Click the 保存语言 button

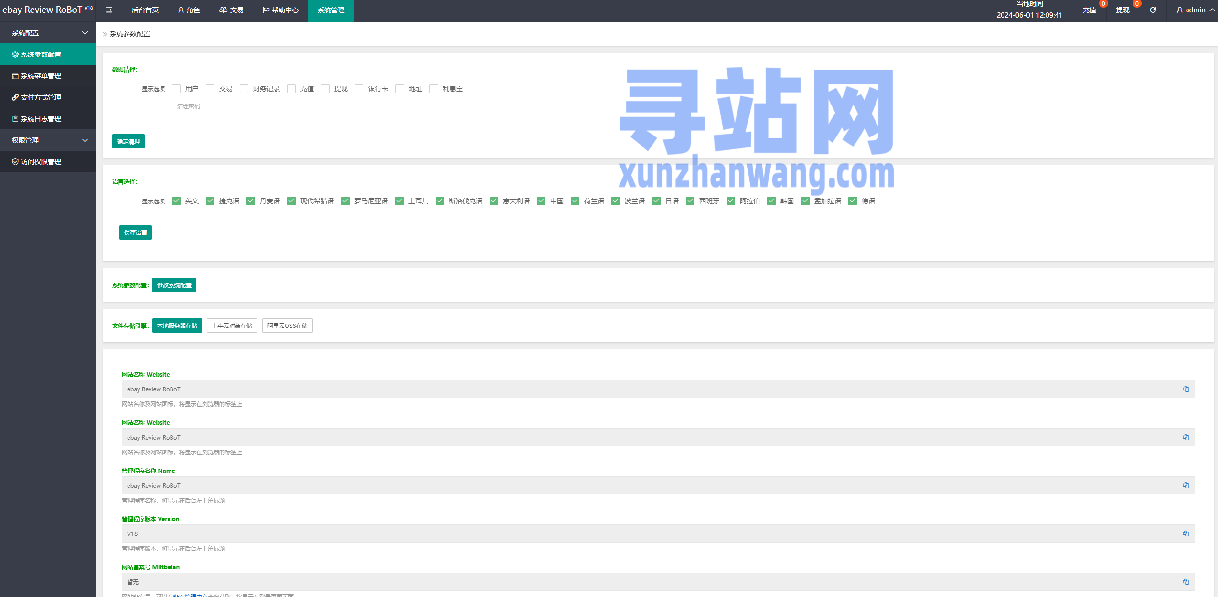point(136,232)
